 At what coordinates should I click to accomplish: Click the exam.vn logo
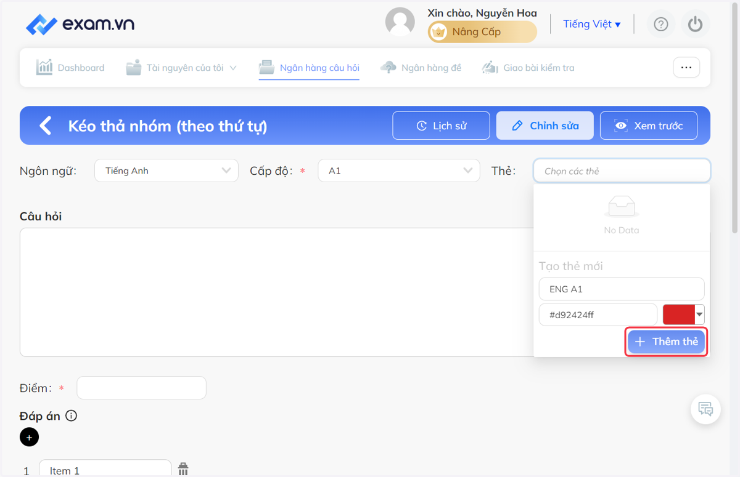80,25
